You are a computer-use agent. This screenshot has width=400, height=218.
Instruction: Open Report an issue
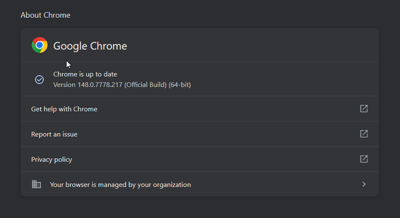(x=199, y=134)
